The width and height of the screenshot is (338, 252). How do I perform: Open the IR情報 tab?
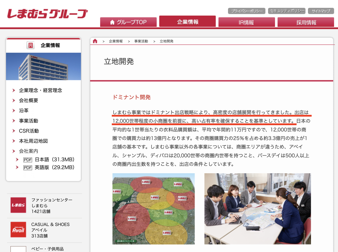pos(247,22)
